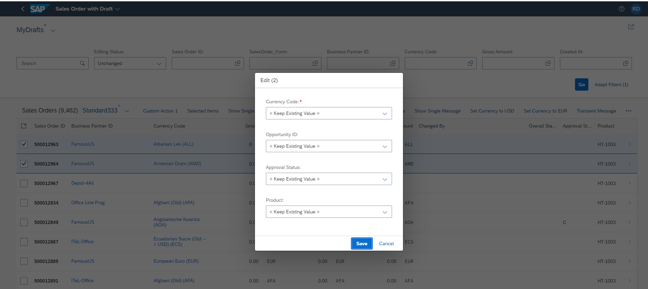Open the Editing Status Unchanged dropdown
The height and width of the screenshot is (289, 648).
[x=130, y=63]
